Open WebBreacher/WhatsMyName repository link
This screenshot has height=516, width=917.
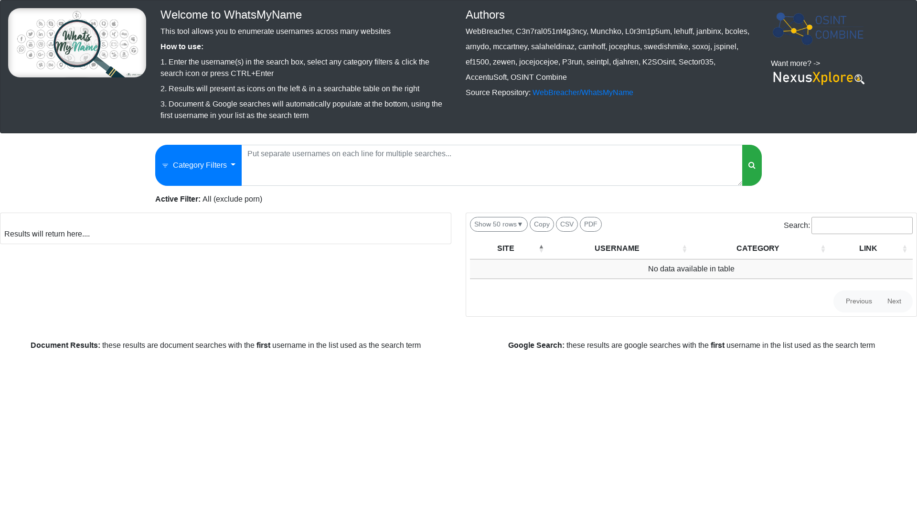click(583, 93)
